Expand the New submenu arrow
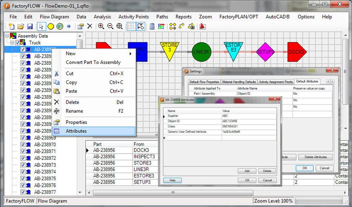 (130, 54)
